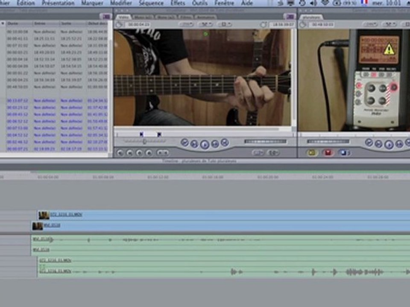Viewport: 410px width, 307px height.
Task: Click the Canvas timecode duration field
Action: pyautogui.click(x=322, y=25)
